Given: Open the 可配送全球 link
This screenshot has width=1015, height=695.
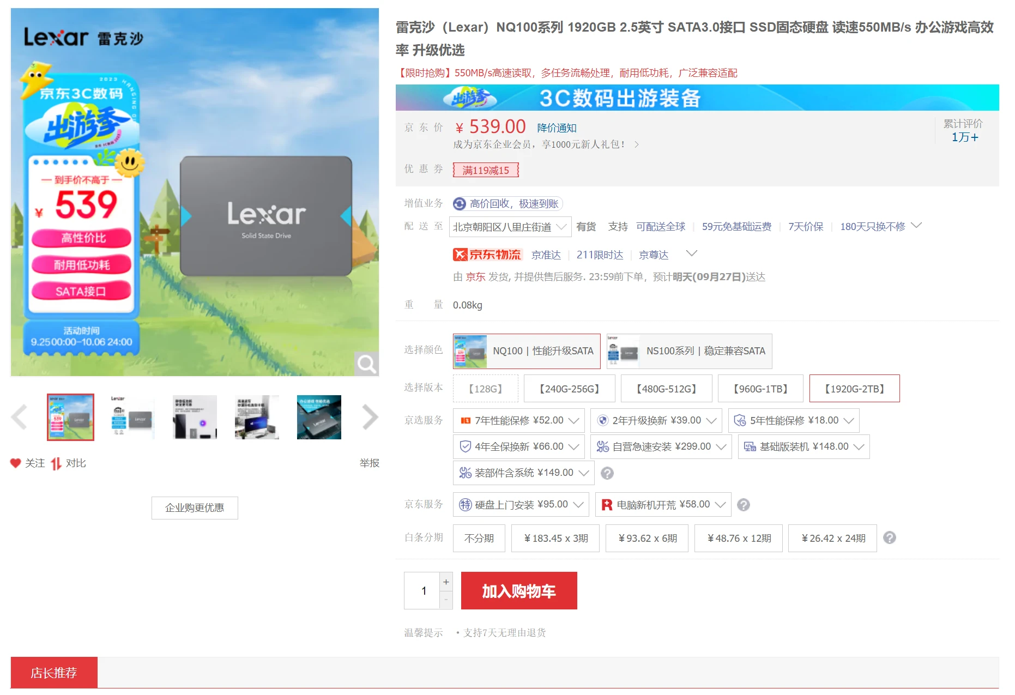Looking at the screenshot, I should 661,227.
